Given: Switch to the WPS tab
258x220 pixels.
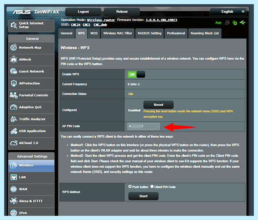Looking at the screenshot, I should [81, 33].
